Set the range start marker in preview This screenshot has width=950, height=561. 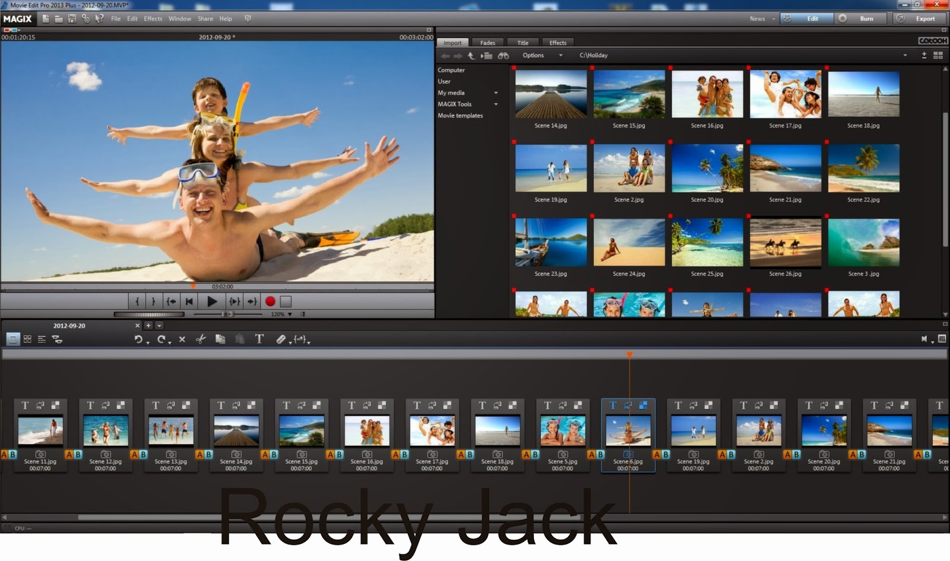click(x=137, y=301)
